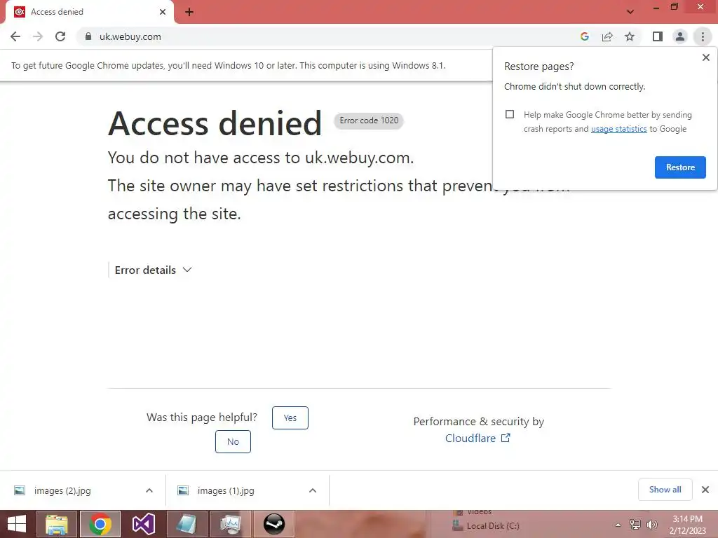
Task: Open downloaded images (1).jpg file
Action: click(226, 491)
